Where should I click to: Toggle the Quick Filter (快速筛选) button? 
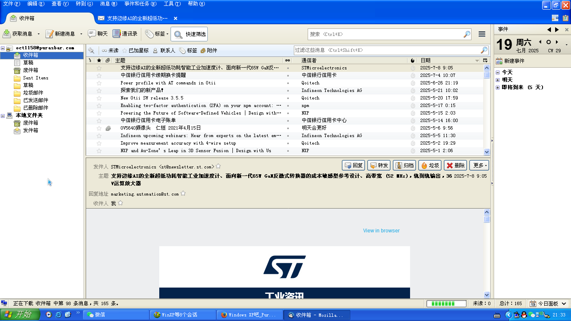[189, 34]
